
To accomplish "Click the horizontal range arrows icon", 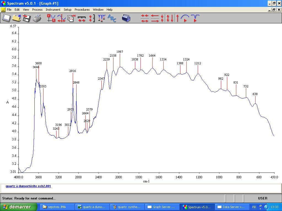I will click(x=82, y=18).
